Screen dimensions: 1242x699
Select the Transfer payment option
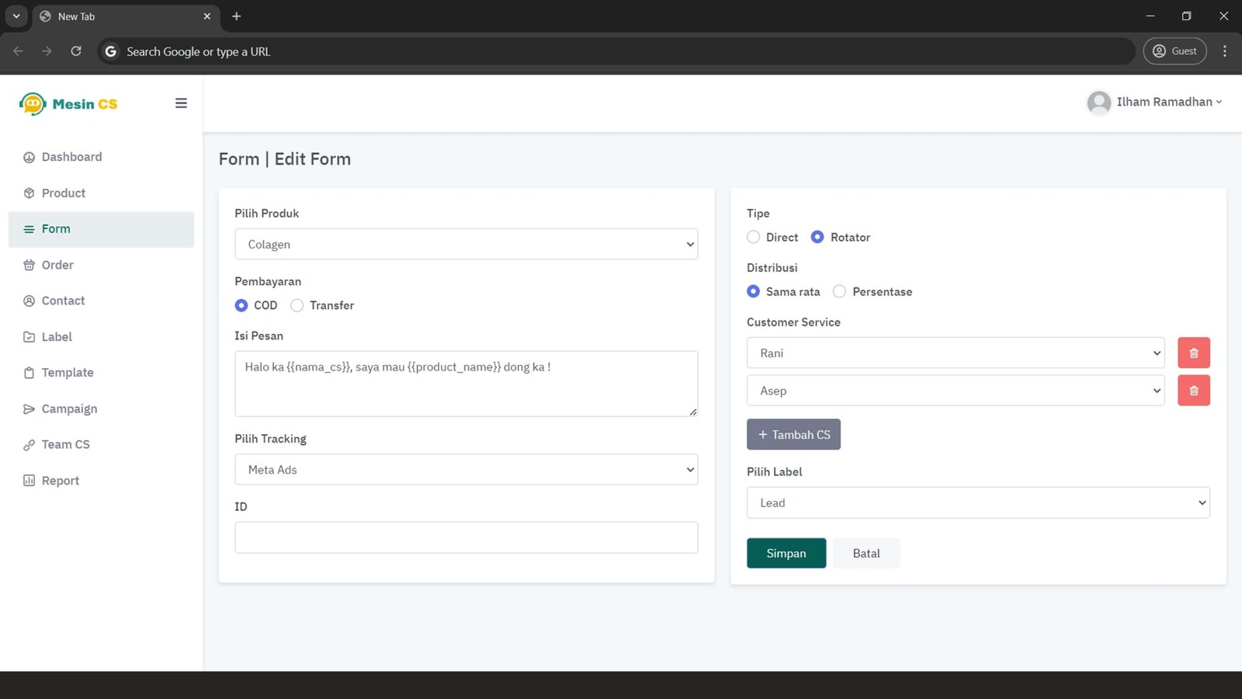(x=297, y=306)
